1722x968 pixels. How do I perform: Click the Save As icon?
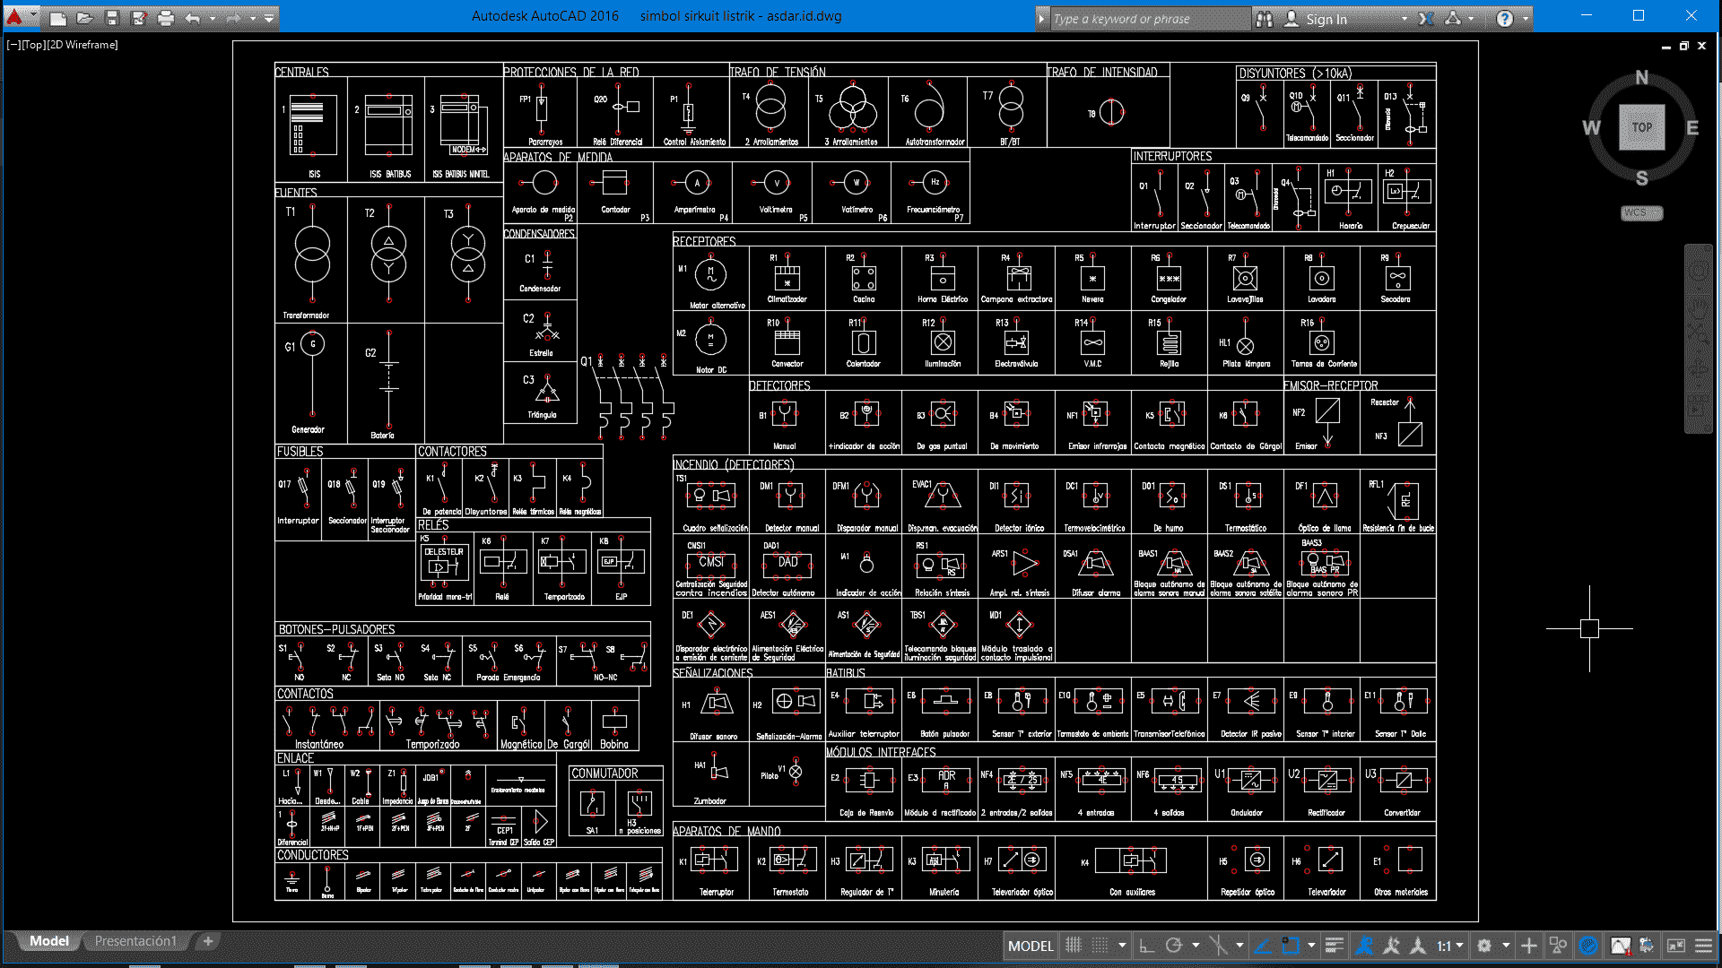pyautogui.click(x=138, y=18)
